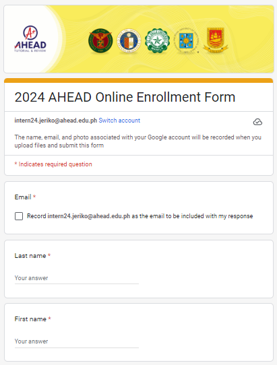Click the University of Santo Tomas seal
Screen dimensions: 277x365
pyautogui.click(x=186, y=40)
